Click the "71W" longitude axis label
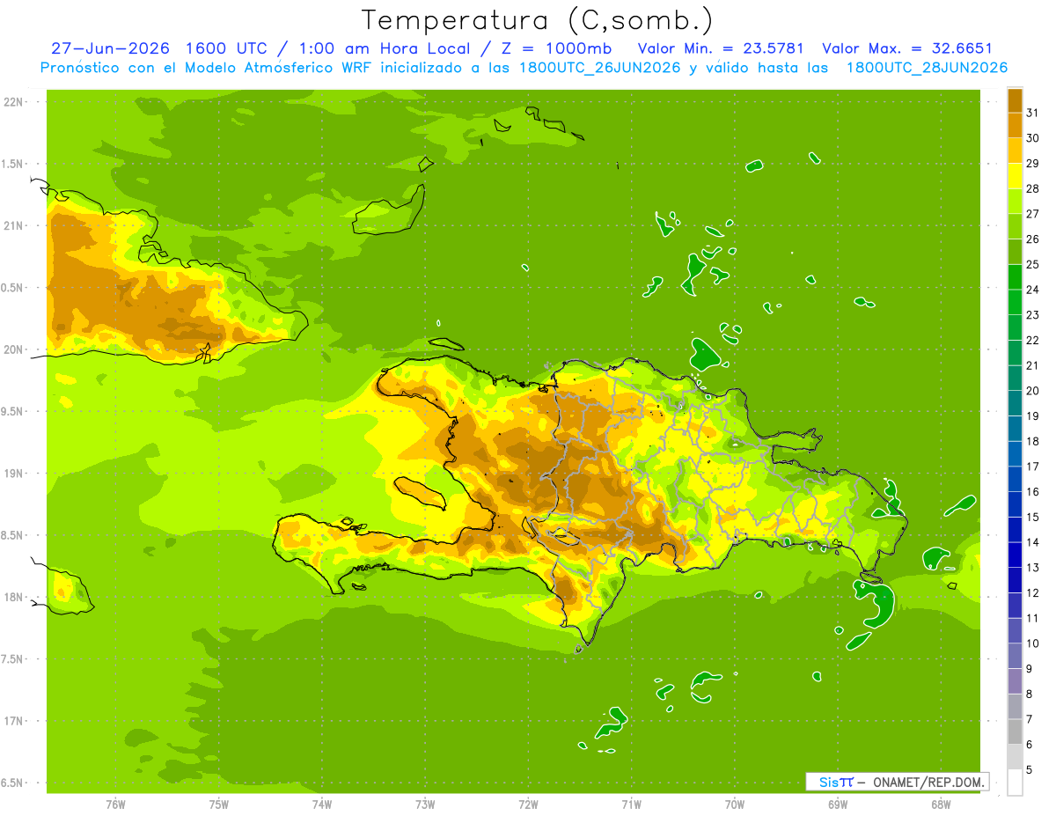 [631, 805]
